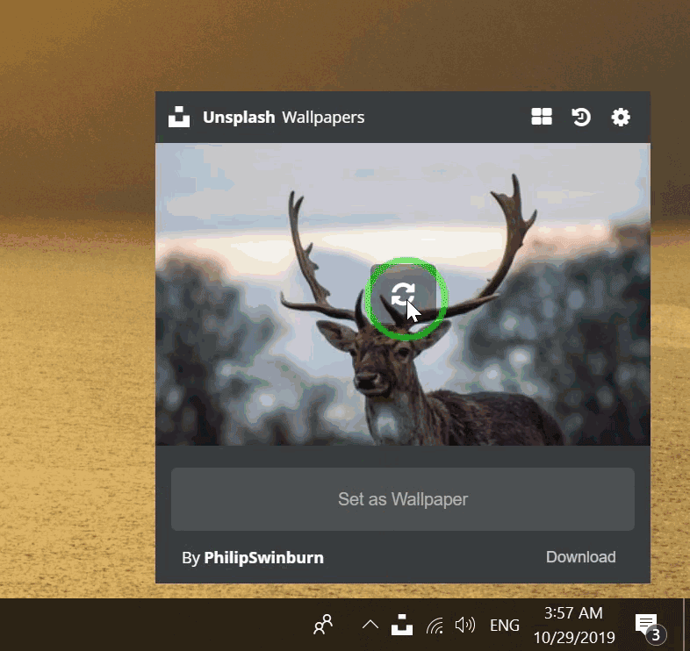
Task: Click the Unsplash tray icon in taskbar
Action: (x=402, y=626)
